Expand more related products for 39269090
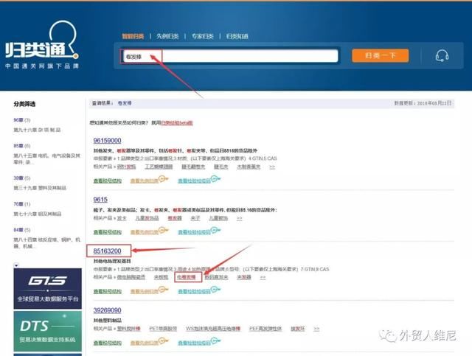Image resolution: width=472 pixels, height=356 pixels. 316,329
